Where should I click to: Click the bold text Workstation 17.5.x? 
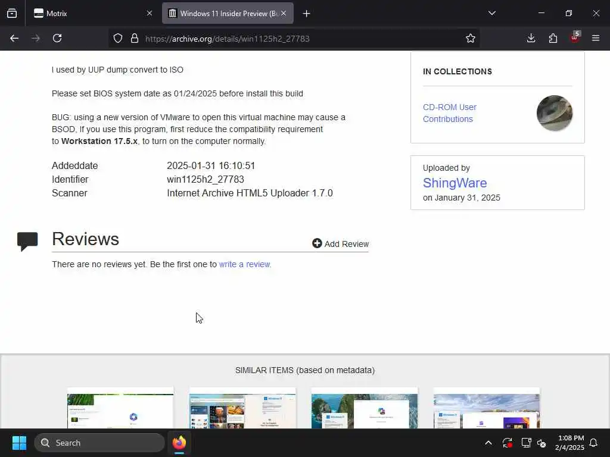point(99,141)
